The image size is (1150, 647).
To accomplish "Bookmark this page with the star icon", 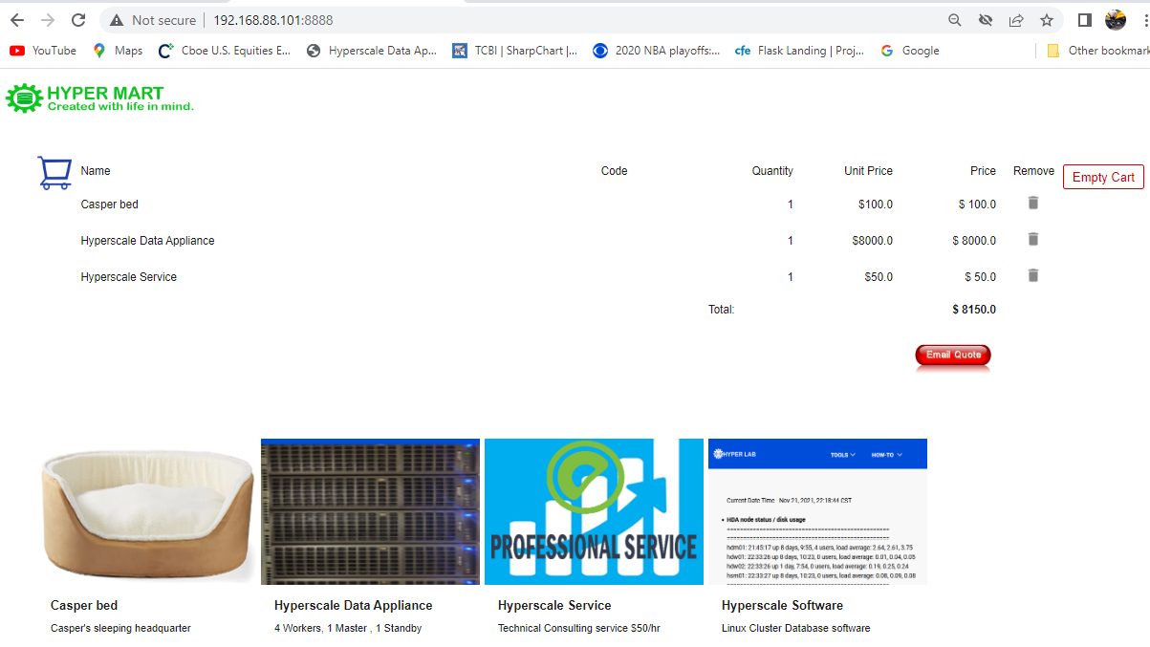I will [1047, 20].
